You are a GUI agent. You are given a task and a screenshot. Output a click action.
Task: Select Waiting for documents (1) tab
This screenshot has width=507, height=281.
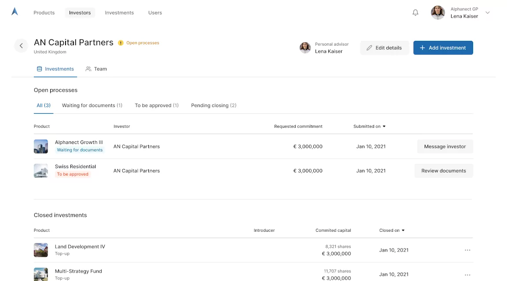(x=92, y=105)
